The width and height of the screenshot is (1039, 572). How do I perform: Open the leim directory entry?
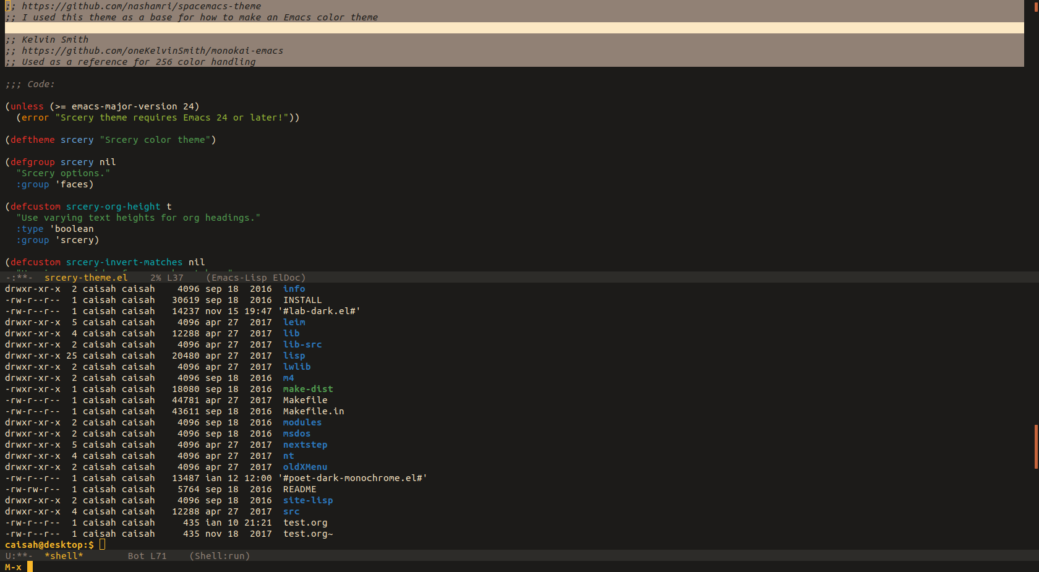[x=294, y=322]
